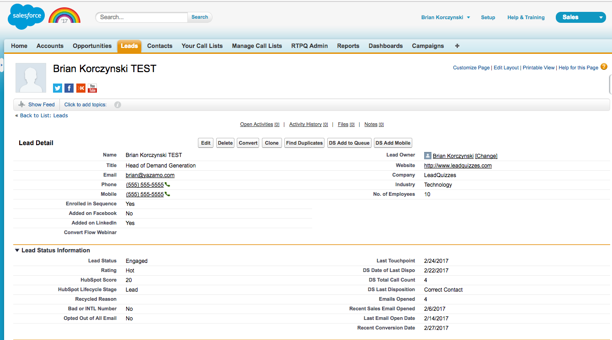Viewport: 612px width, 340px height.
Task: Switch to the Dashboards tab
Action: pos(386,46)
